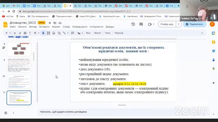Image resolution: width=218 pixels, height=122 pixels.
Task: Open version history clock icon
Action: point(133,24)
